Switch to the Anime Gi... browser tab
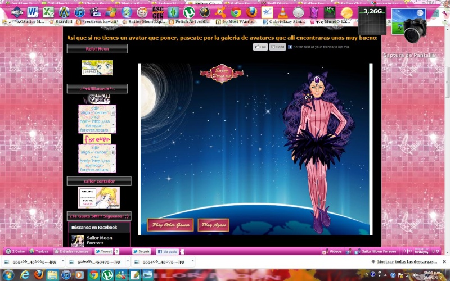 204,3
